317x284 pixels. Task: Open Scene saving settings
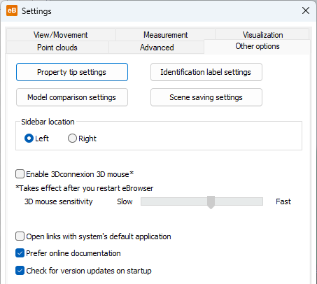(206, 97)
